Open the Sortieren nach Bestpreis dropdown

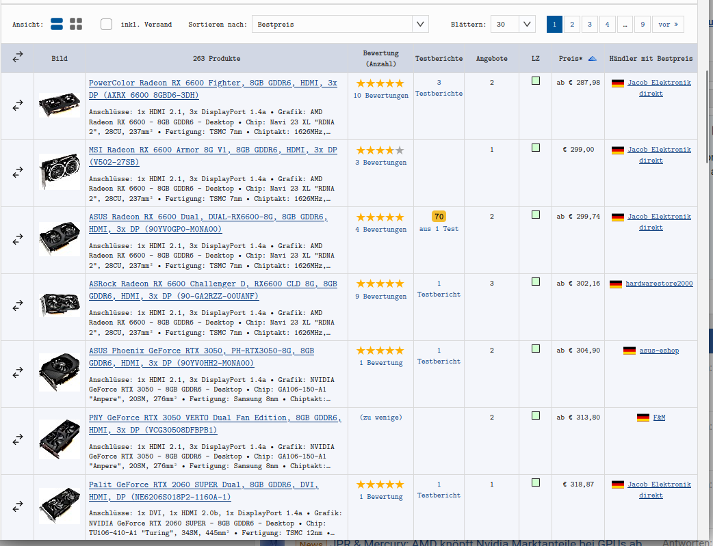point(340,24)
